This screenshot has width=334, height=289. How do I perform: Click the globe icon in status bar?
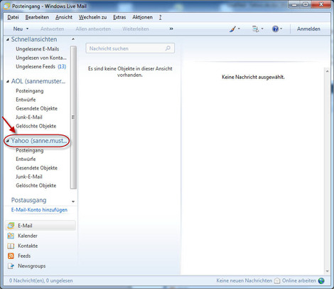point(321,281)
